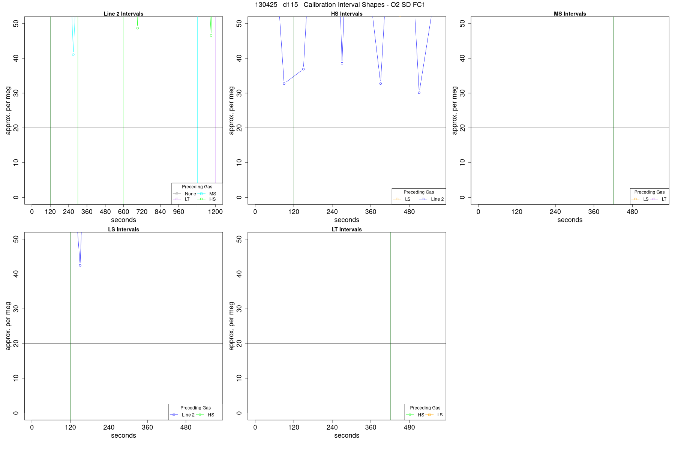Click 'approx. per meg' y-axis label of LS Intervals
Screen dimensions: 675x450
(x=8, y=326)
